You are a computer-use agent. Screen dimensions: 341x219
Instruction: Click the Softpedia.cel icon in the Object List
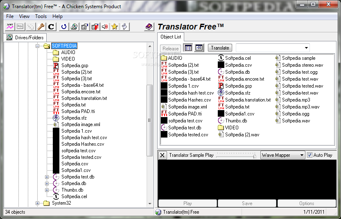click(221, 58)
